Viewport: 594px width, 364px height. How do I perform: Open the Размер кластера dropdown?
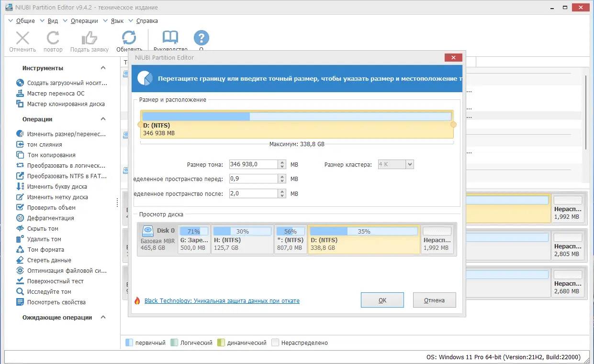click(x=396, y=164)
